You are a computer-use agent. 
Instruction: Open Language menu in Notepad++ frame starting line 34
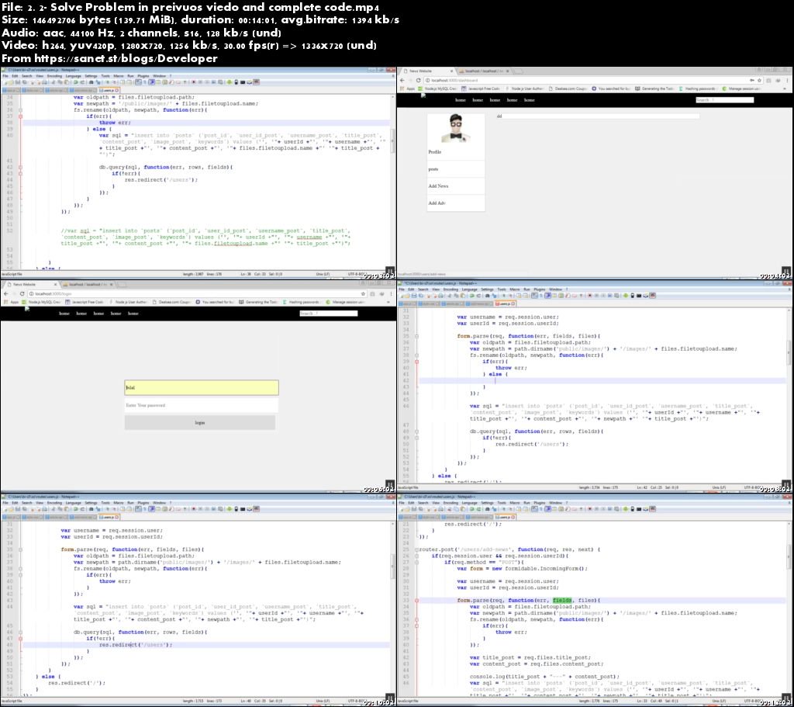[74, 76]
